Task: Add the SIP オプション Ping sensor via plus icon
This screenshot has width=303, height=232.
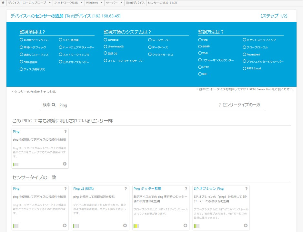Action: pyautogui.click(x=246, y=226)
